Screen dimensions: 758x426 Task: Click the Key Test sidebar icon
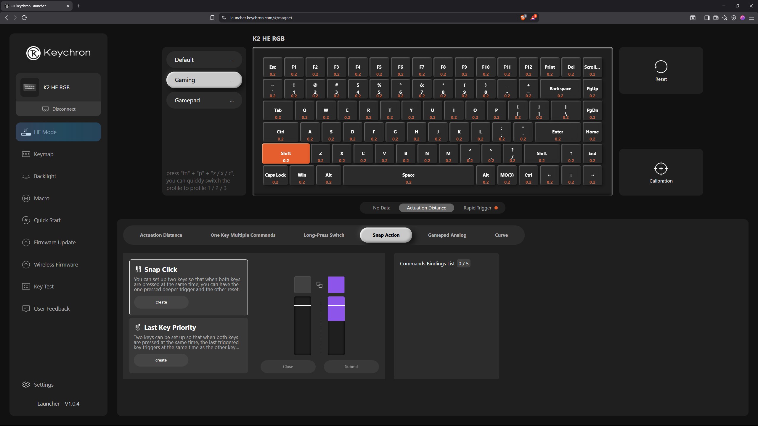[26, 286]
